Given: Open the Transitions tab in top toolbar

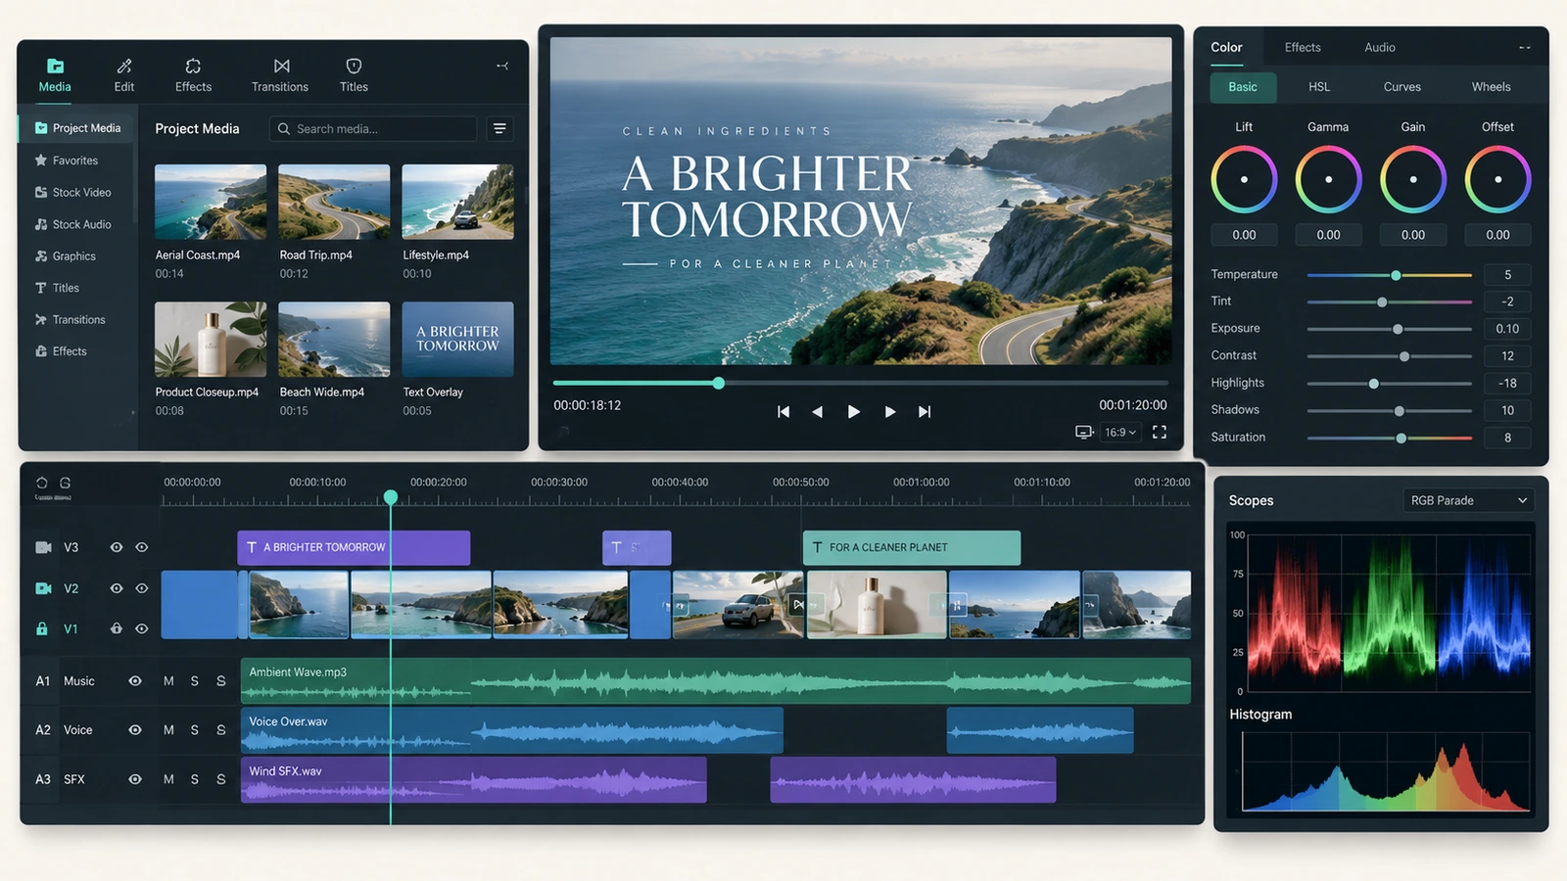Looking at the screenshot, I should (280, 75).
